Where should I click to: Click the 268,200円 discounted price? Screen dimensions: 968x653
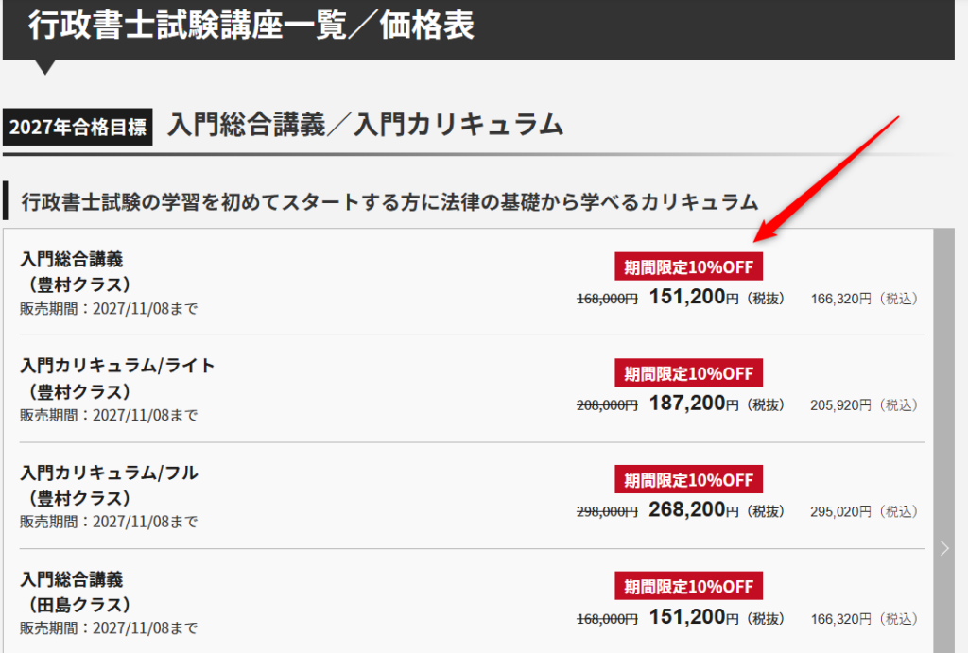pos(693,511)
